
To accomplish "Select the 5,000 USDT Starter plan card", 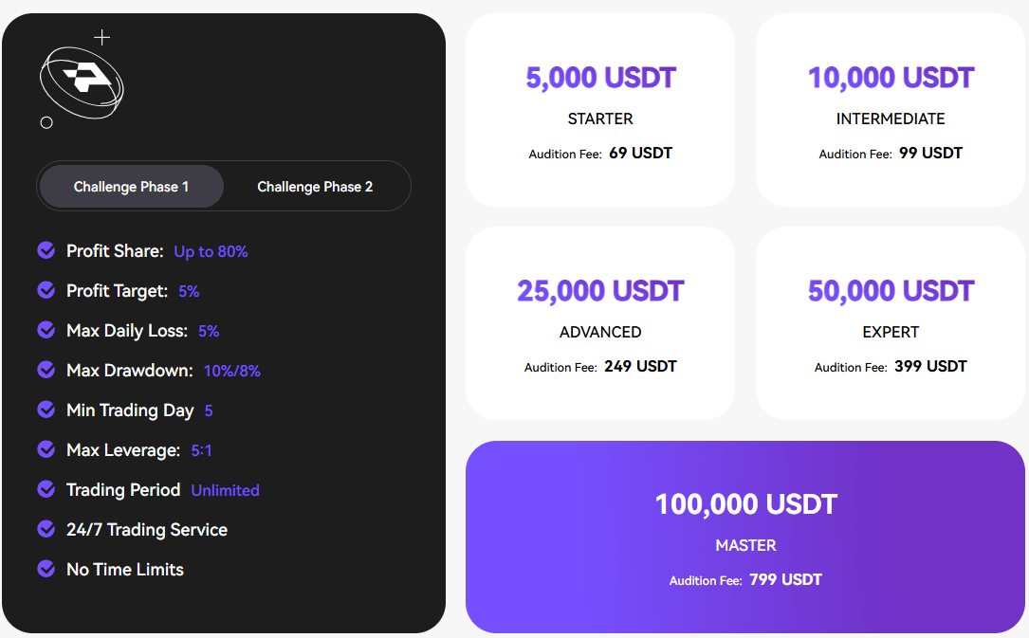I will [600, 110].
